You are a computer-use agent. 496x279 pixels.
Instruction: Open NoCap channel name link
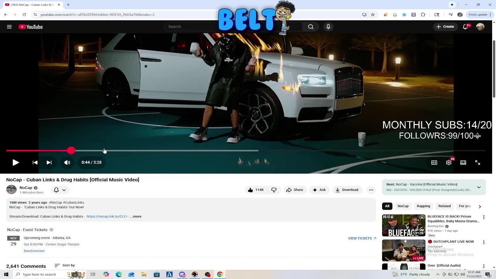pyautogui.click(x=26, y=188)
